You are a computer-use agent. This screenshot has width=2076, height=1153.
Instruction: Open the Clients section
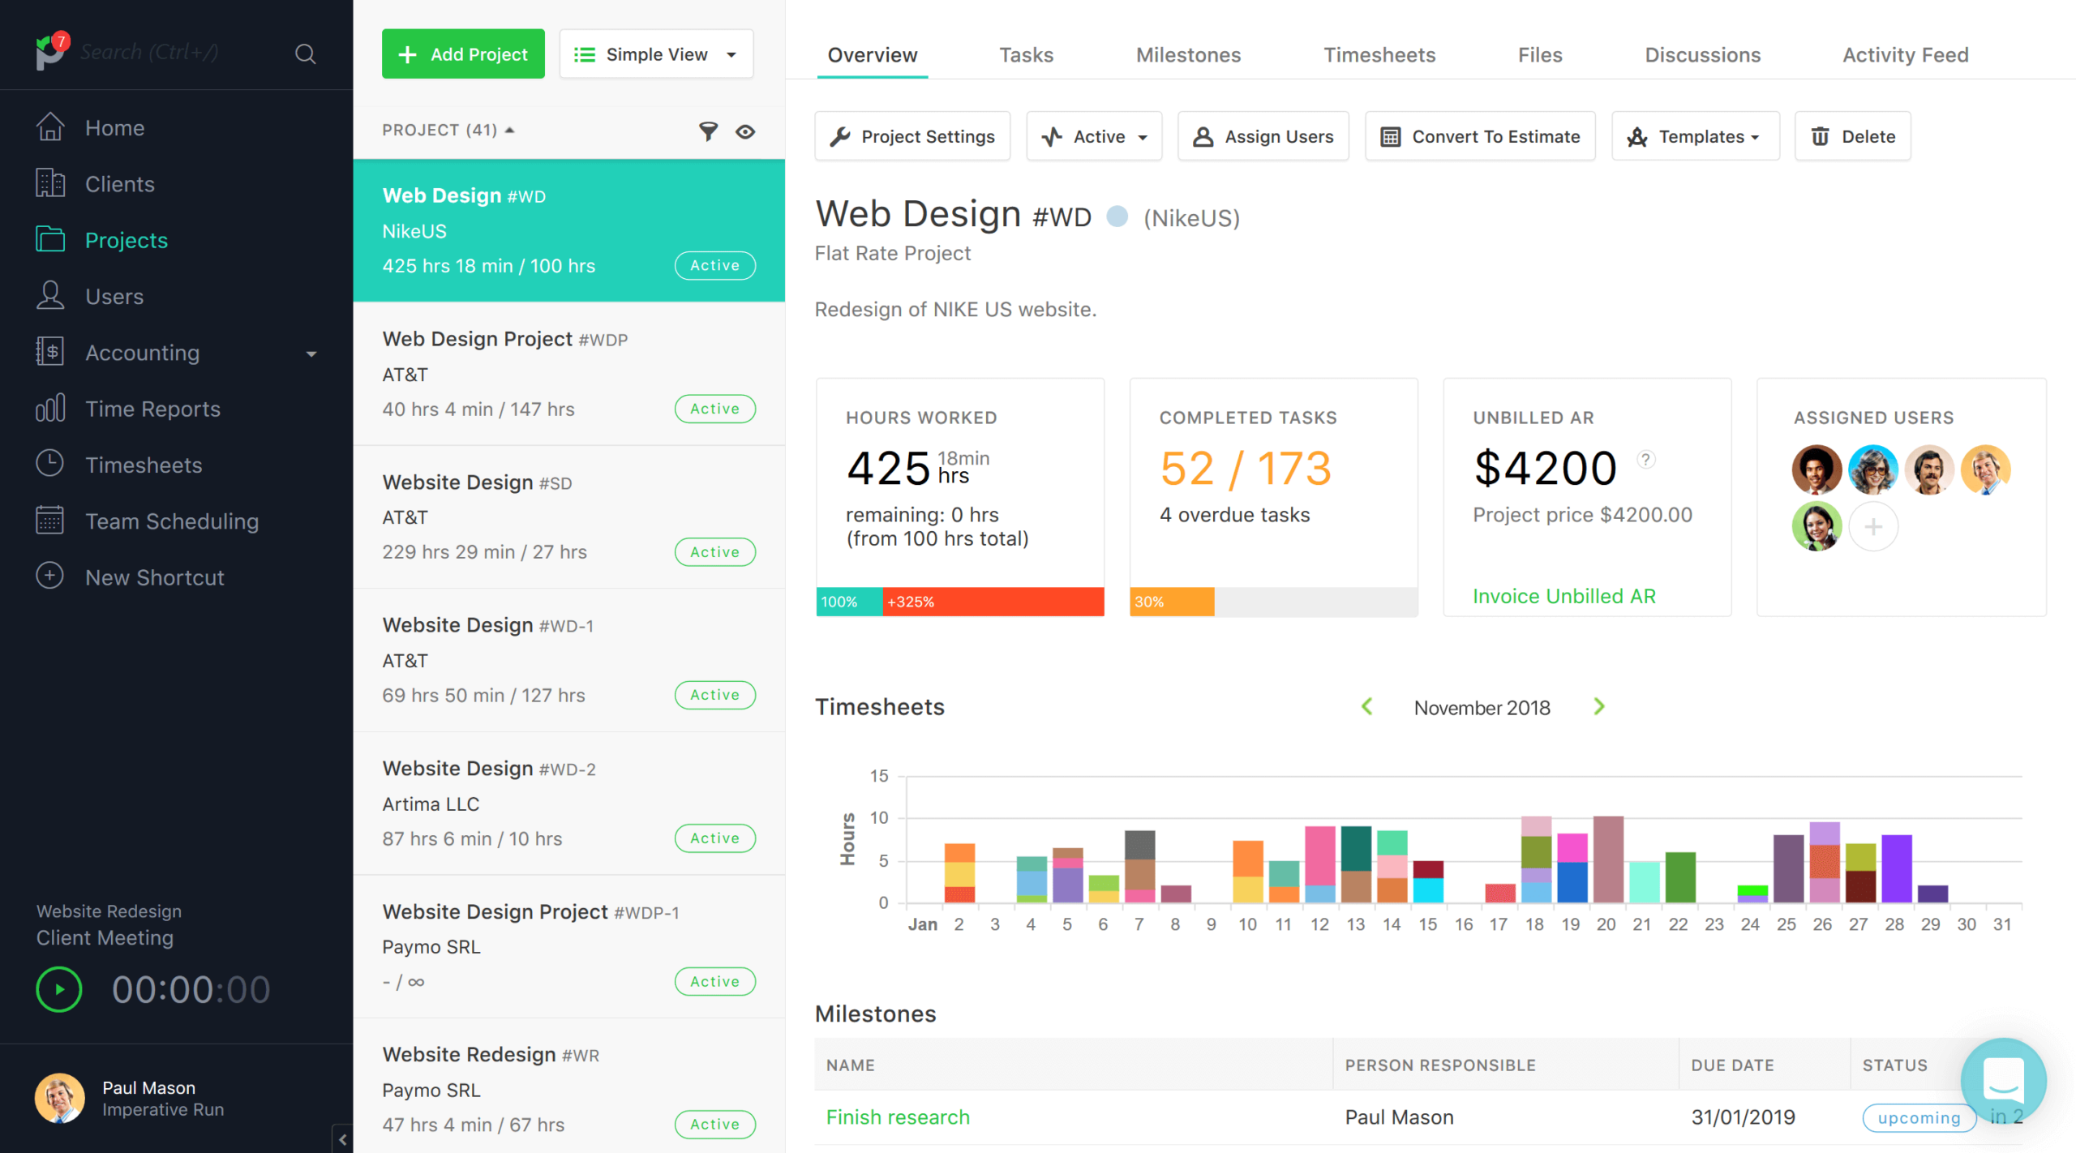click(119, 184)
